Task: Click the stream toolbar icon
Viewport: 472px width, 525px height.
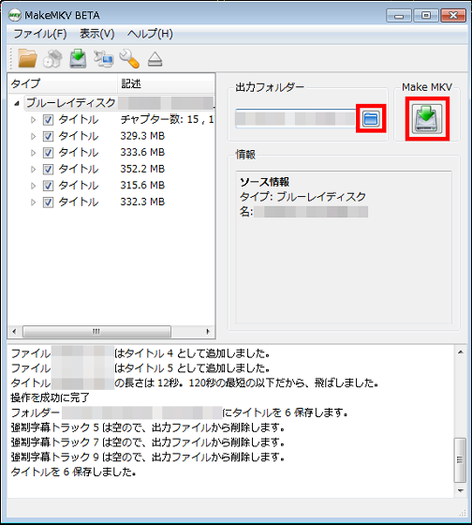Action: [x=103, y=58]
